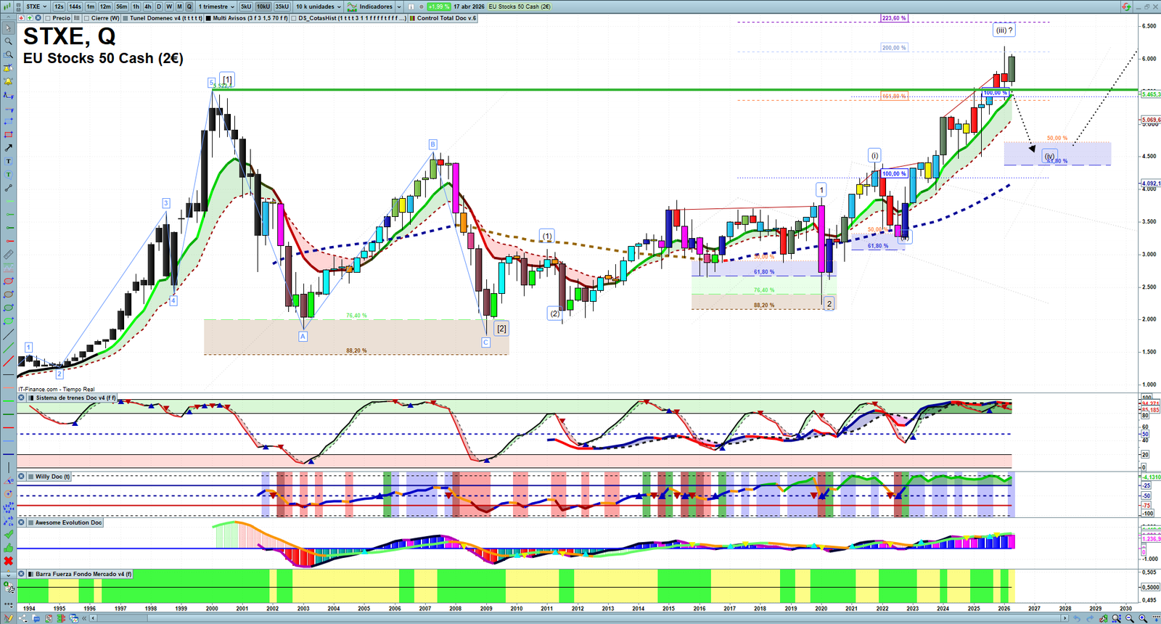
Task: Click the Indicadores chart icon
Action: (x=352, y=7)
